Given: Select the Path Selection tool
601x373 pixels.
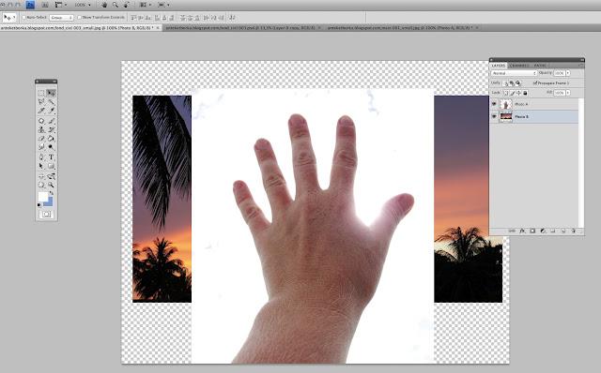Looking at the screenshot, I should click(x=41, y=166).
